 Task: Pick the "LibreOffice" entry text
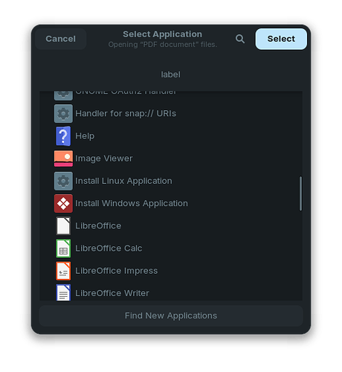click(98, 226)
